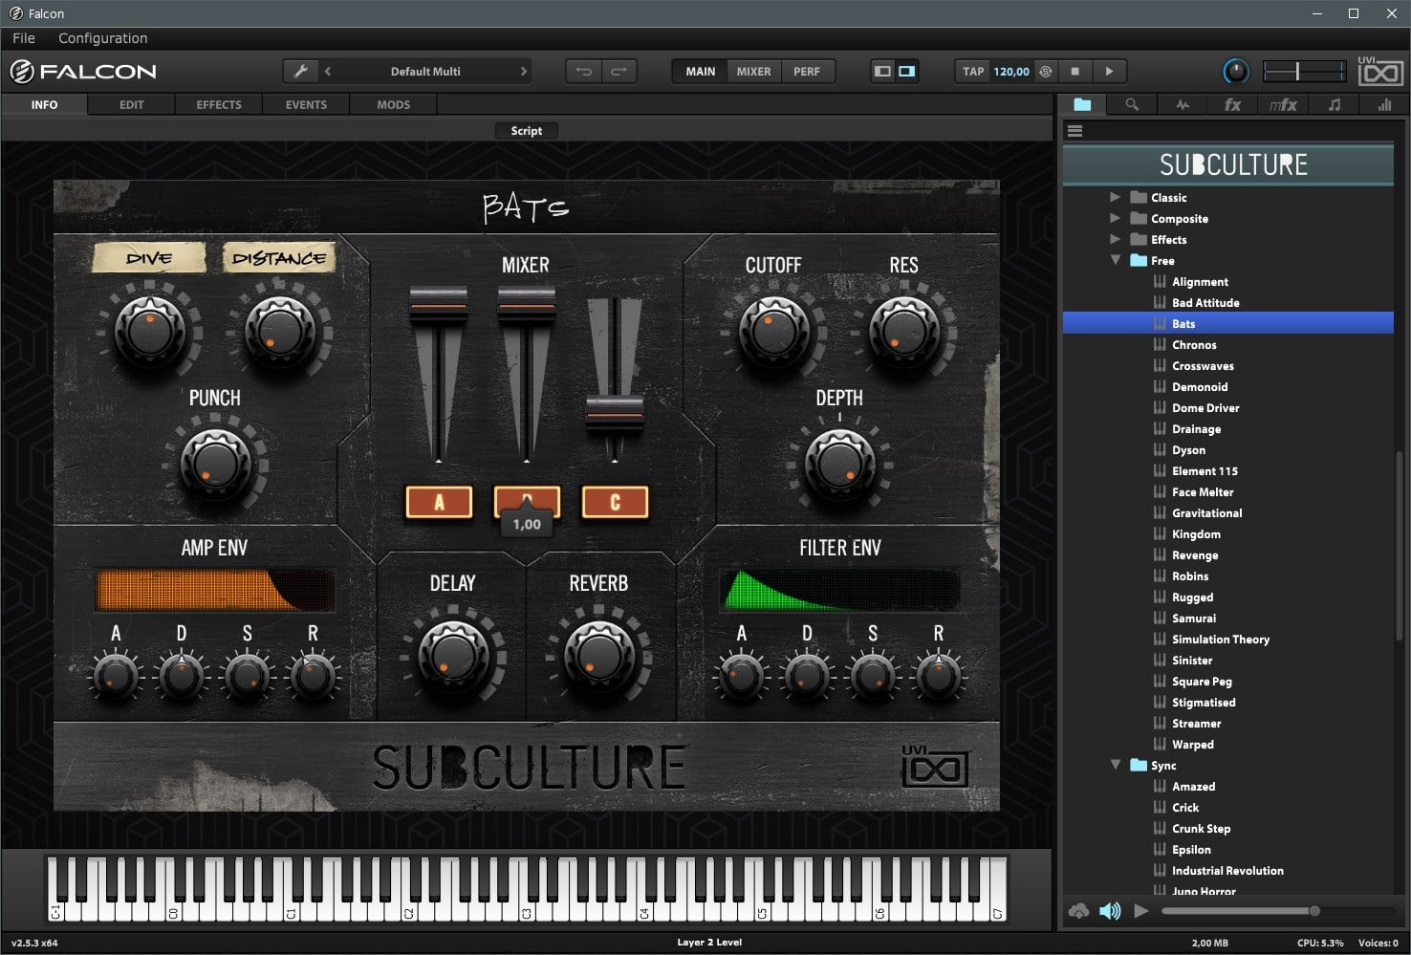Click the cloud download icon in preview bar
The height and width of the screenshot is (955, 1411).
(x=1078, y=911)
